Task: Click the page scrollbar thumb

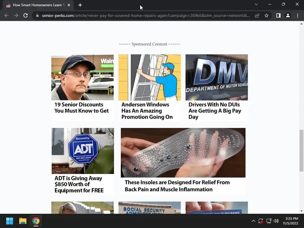Action: 301,151
